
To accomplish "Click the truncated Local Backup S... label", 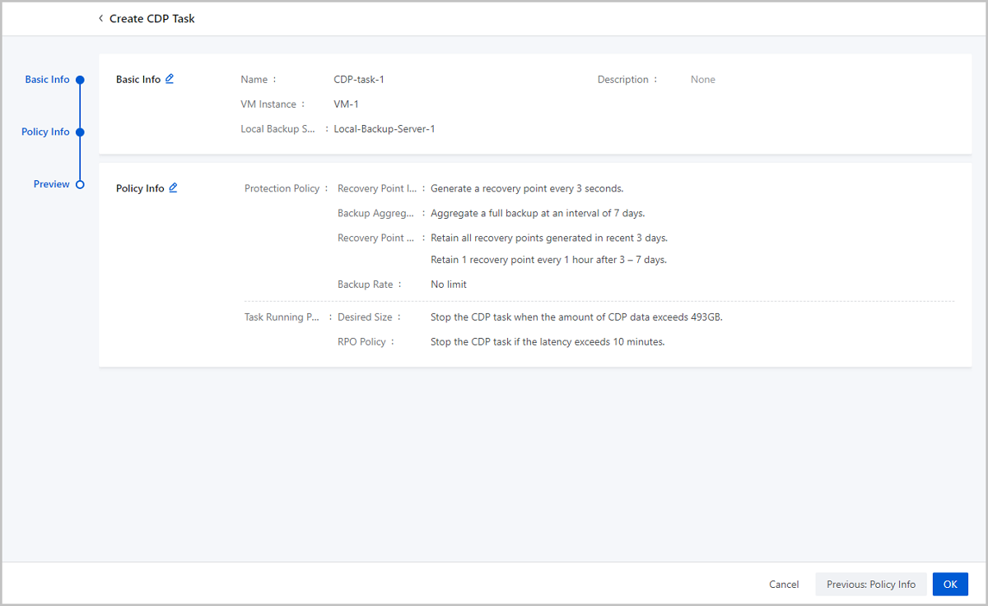I will [x=277, y=129].
